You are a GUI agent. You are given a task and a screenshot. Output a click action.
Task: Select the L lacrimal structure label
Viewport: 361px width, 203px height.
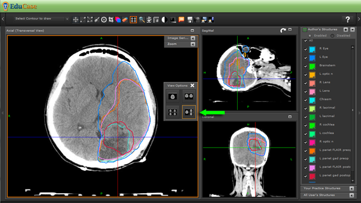(x=327, y=116)
